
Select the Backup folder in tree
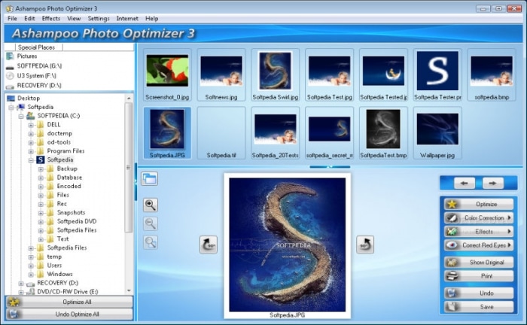[67, 169]
